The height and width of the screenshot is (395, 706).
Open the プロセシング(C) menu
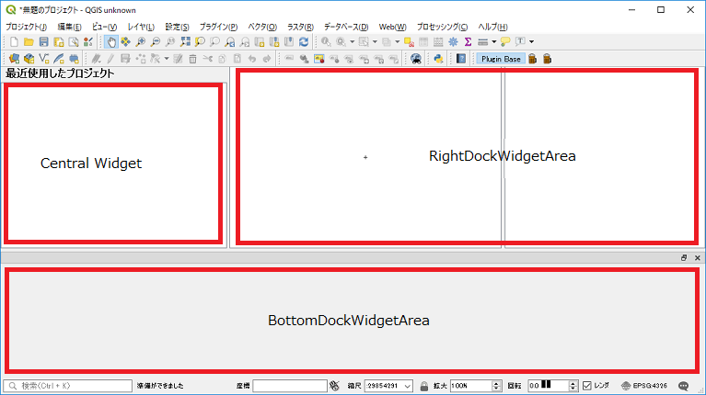coord(442,27)
